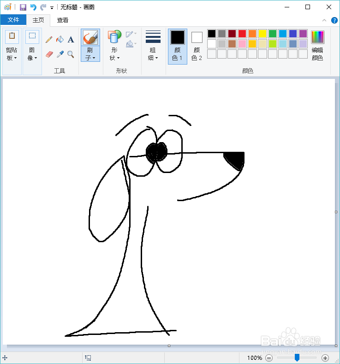Switch to the View ribbon tab
This screenshot has height=364, width=340.
[x=63, y=20]
